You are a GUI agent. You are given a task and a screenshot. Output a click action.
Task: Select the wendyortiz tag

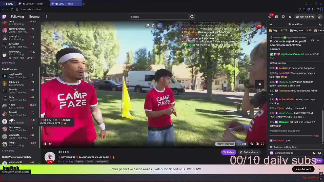point(102,161)
